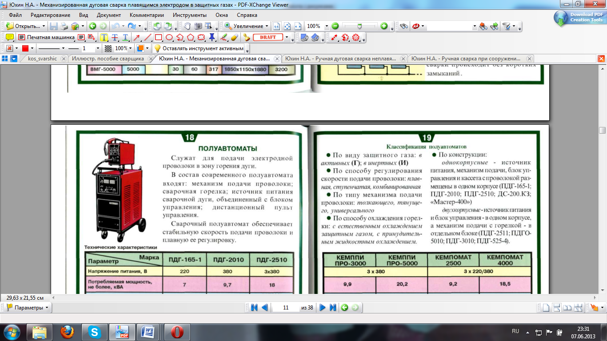
Task: Switch to continuous facing pages layout
Action: 578,307
